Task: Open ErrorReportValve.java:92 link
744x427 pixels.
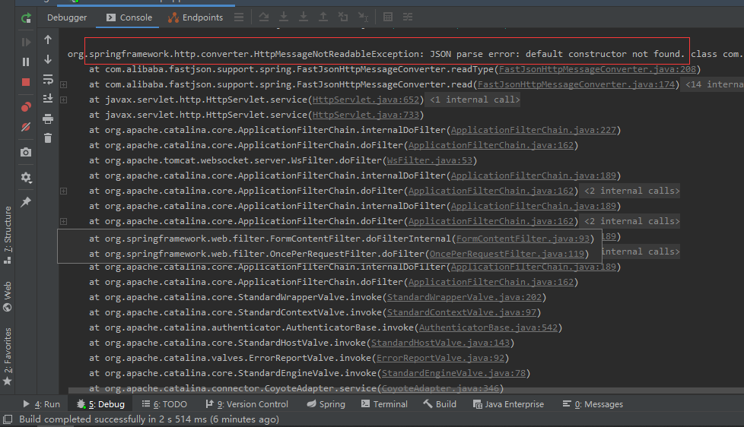Action: 440,358
